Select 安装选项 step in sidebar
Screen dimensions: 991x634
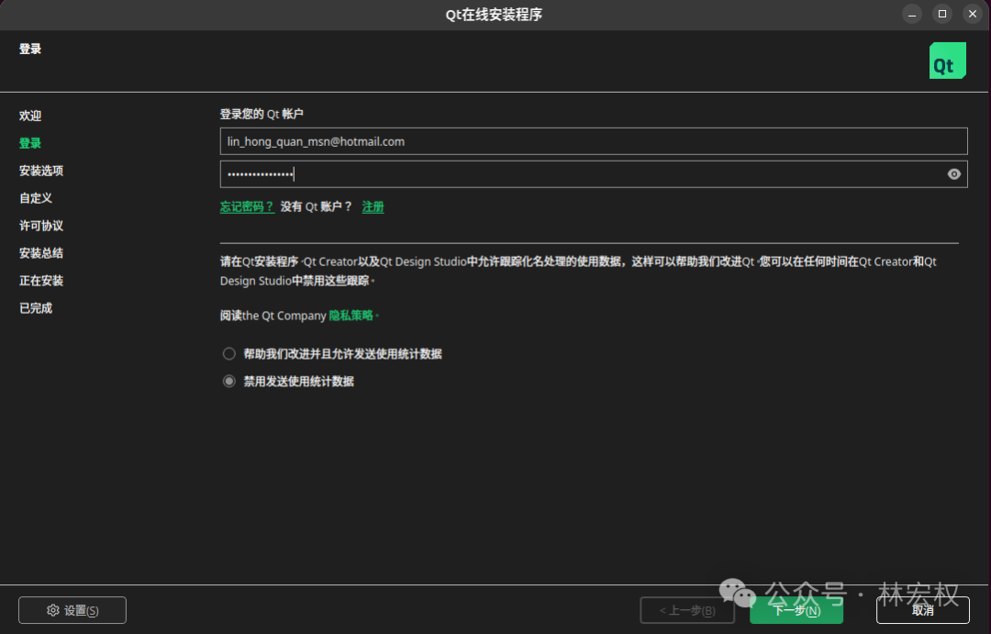click(x=41, y=171)
